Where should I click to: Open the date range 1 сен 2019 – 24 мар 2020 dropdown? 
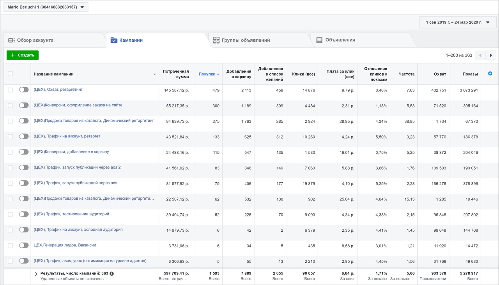(457, 22)
